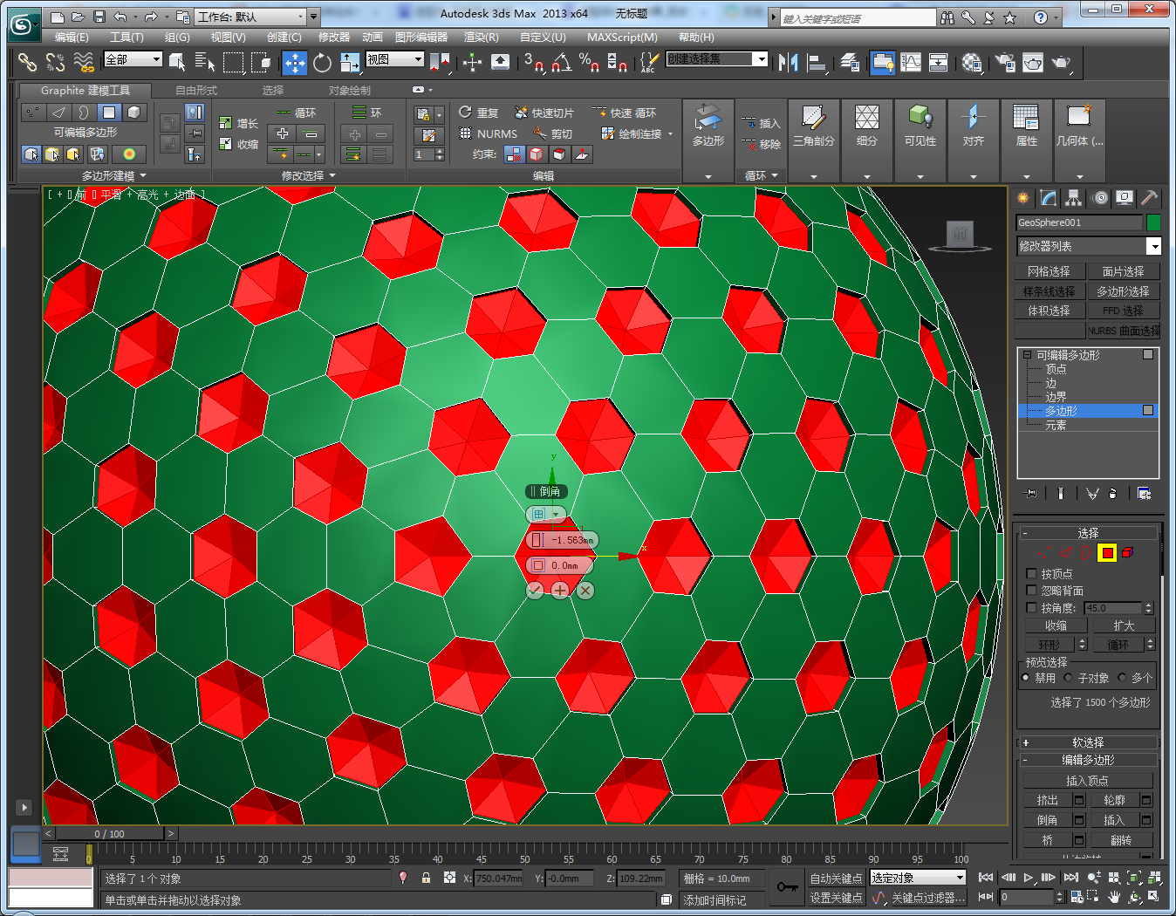Toggle the 自动关键点 auto key button
Screen dimensions: 1176x916
coord(836,878)
